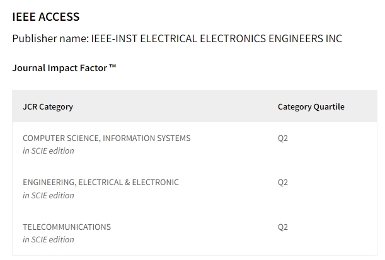Click the word ACCESS in the title
This screenshot has width=385, height=260.
(x=59, y=17)
